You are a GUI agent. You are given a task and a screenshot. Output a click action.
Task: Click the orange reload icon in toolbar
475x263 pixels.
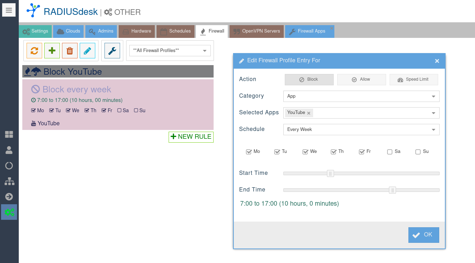34,51
